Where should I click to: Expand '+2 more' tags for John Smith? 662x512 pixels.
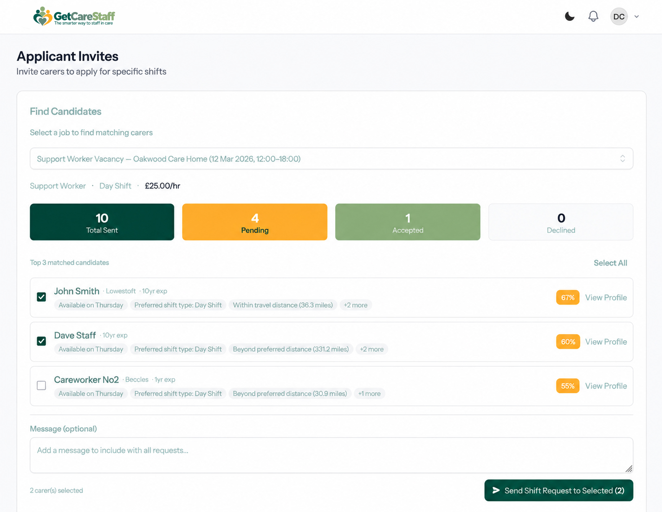point(356,305)
